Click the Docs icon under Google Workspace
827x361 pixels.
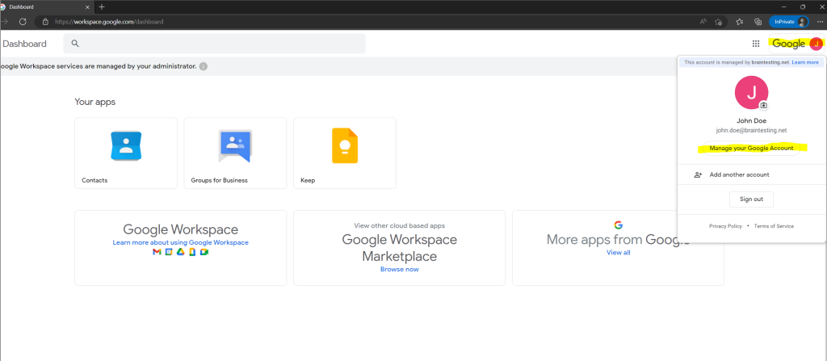pos(192,252)
